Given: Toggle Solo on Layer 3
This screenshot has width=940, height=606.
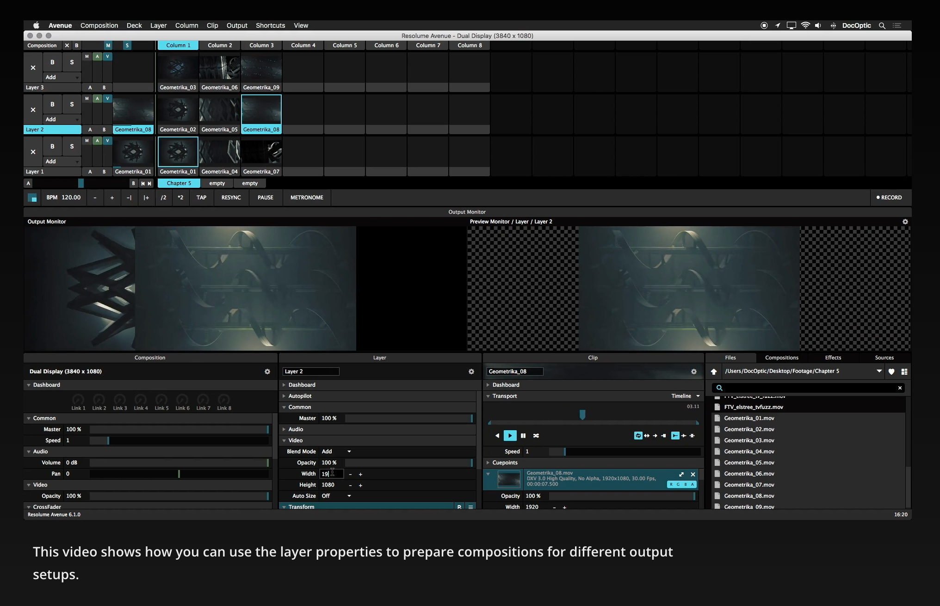Looking at the screenshot, I should click(72, 62).
